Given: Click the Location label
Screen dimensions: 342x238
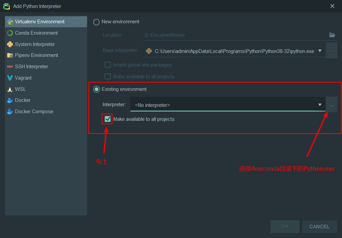Looking at the screenshot, I should point(112,35).
